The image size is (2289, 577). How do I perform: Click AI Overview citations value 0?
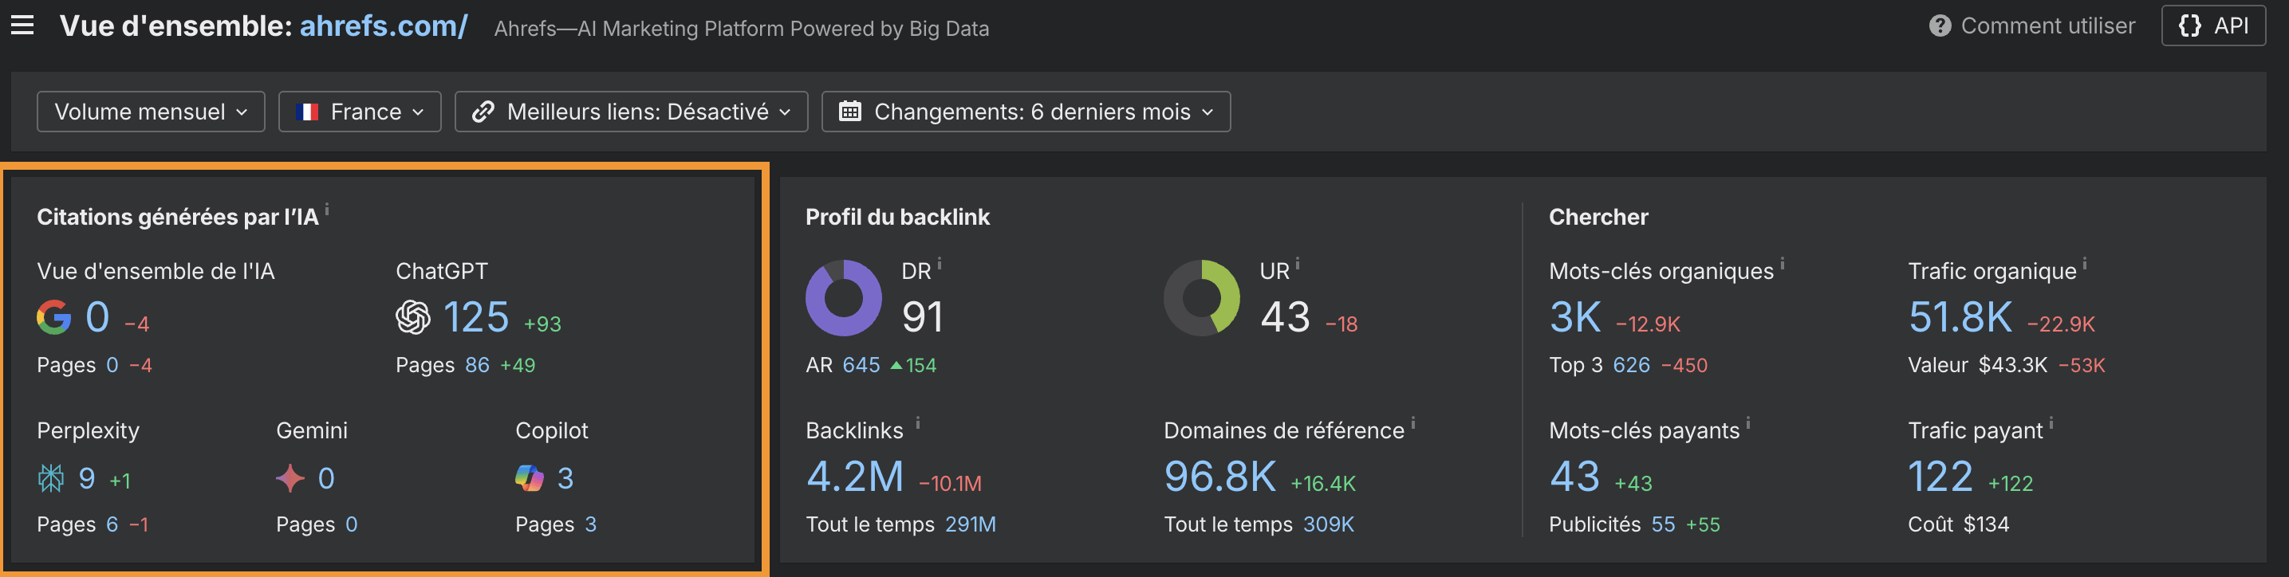(98, 317)
